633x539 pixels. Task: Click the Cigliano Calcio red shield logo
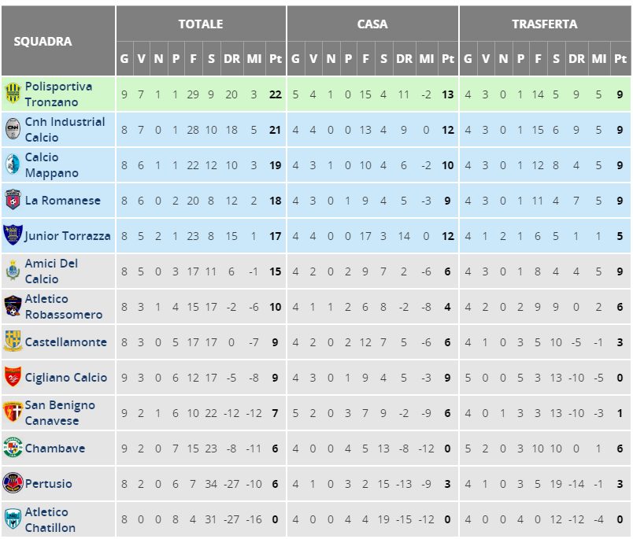pos(13,377)
